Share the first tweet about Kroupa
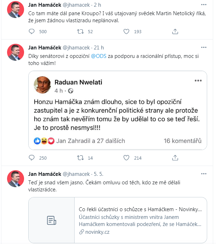 [x=175, y=32]
